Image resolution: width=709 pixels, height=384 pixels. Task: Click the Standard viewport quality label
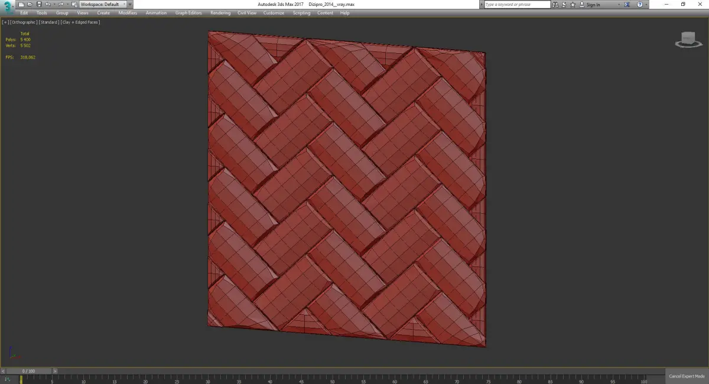coord(49,22)
